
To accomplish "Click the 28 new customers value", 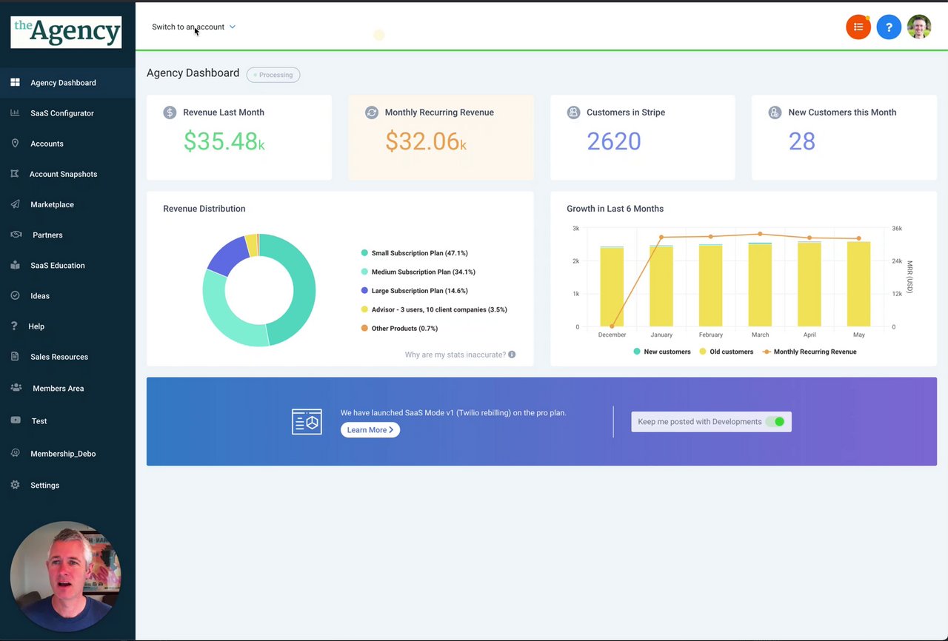I will click(802, 141).
